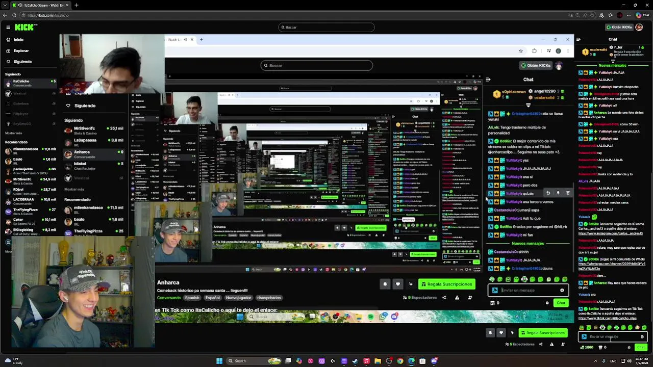Toggle the notifications bell for Anharca in the streamed video
The image size is (653, 367).
pos(385,284)
